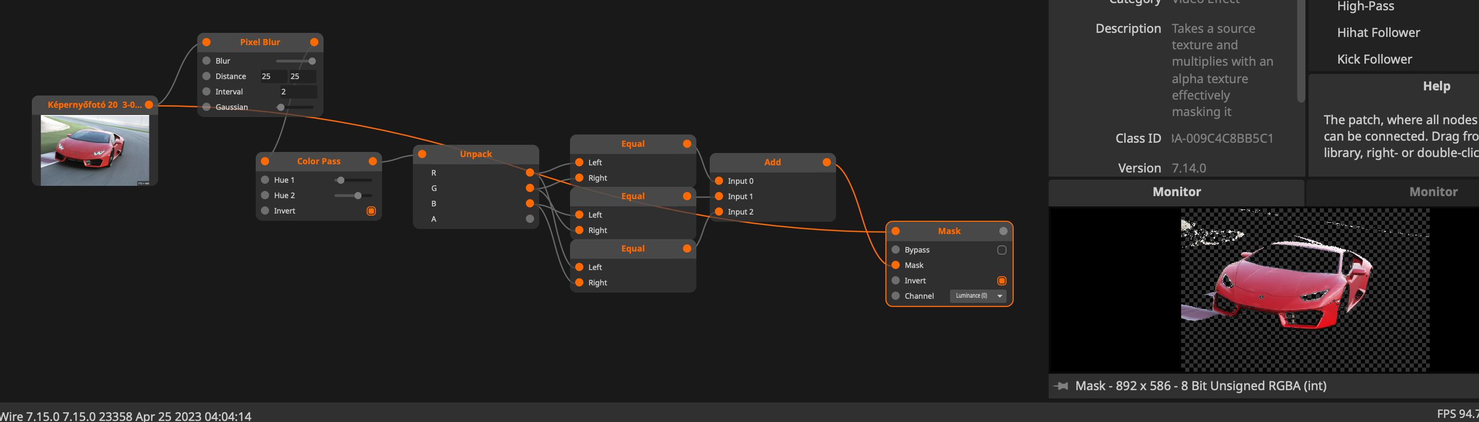Select Hihat Follower in the library list

pyautogui.click(x=1378, y=33)
